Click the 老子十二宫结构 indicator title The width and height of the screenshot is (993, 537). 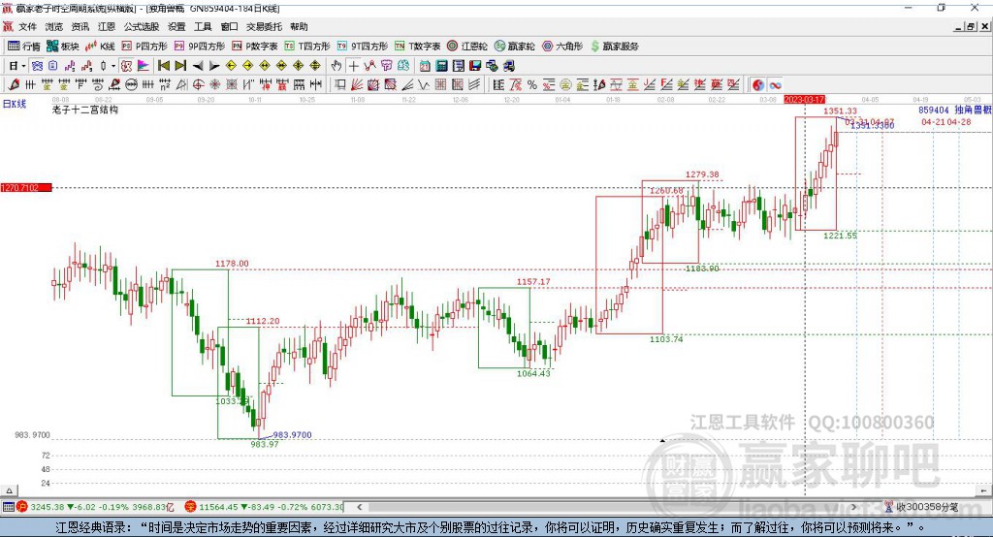coord(85,110)
